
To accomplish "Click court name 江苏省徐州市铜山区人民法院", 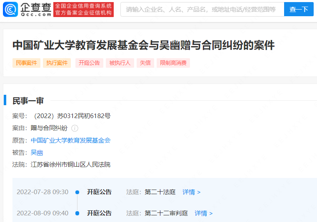I will tap(70, 165).
